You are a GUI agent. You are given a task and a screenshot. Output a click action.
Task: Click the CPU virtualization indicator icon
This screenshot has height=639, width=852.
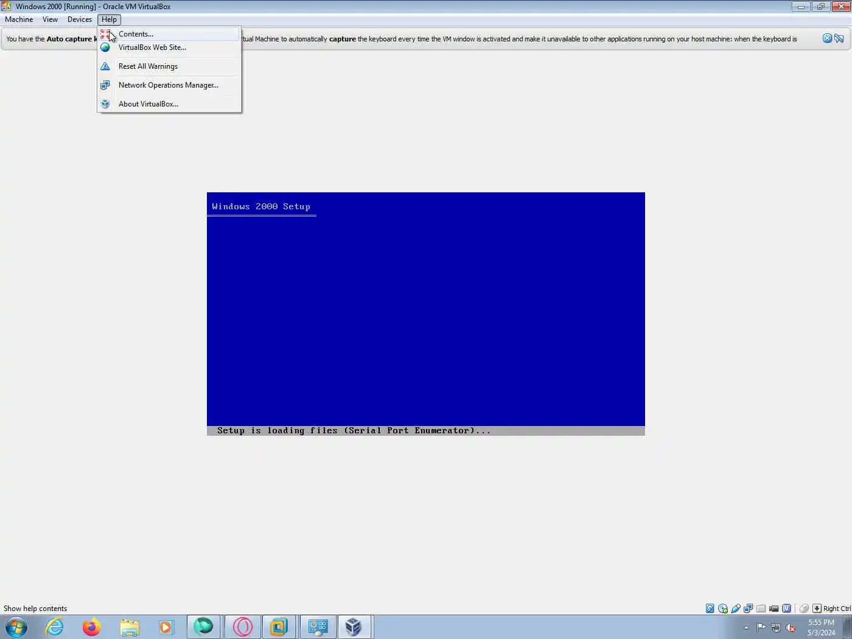click(x=787, y=609)
